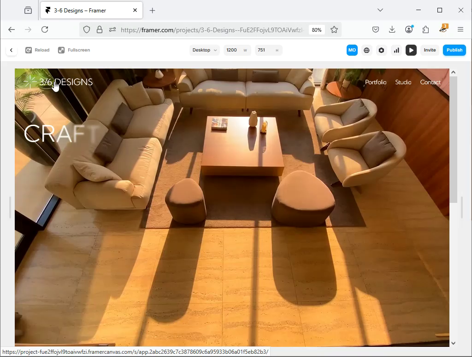The image size is (472, 357).
Task: View site analytics via the bar-chart icon
Action: point(396,50)
